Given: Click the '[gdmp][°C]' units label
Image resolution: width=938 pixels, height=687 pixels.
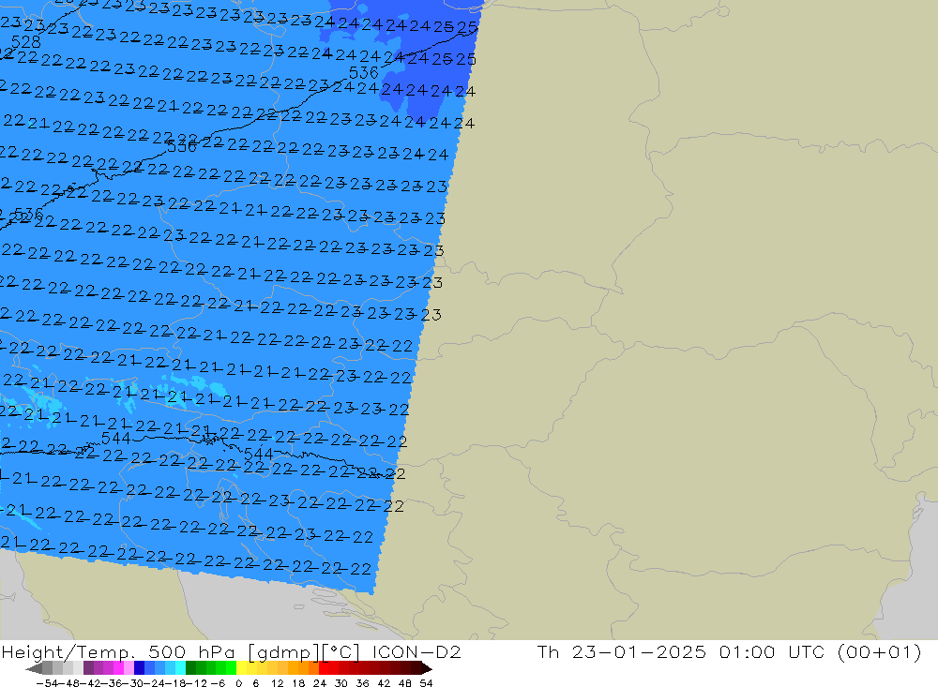Looking at the screenshot, I should [x=304, y=652].
